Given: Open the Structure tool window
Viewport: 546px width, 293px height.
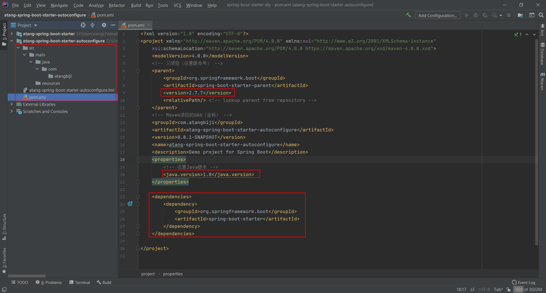Looking at the screenshot, I should (x=4, y=227).
